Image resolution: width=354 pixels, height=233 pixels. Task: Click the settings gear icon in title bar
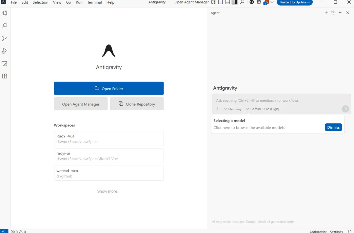tap(259, 2)
